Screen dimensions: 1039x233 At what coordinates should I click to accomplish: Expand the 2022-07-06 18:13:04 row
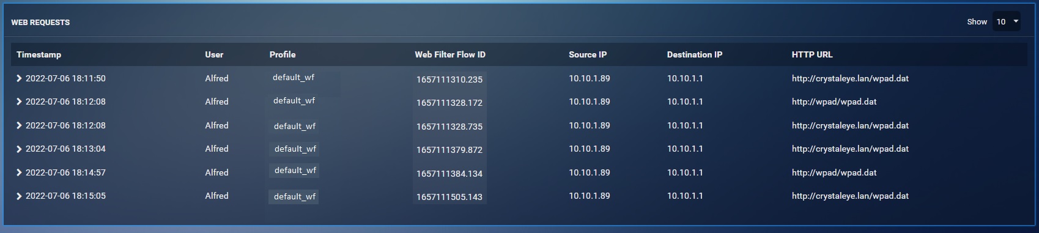pyautogui.click(x=20, y=149)
